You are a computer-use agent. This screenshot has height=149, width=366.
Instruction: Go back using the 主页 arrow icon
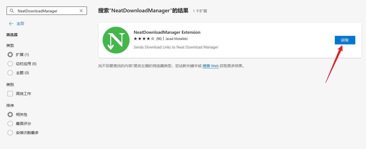[x=11, y=24]
